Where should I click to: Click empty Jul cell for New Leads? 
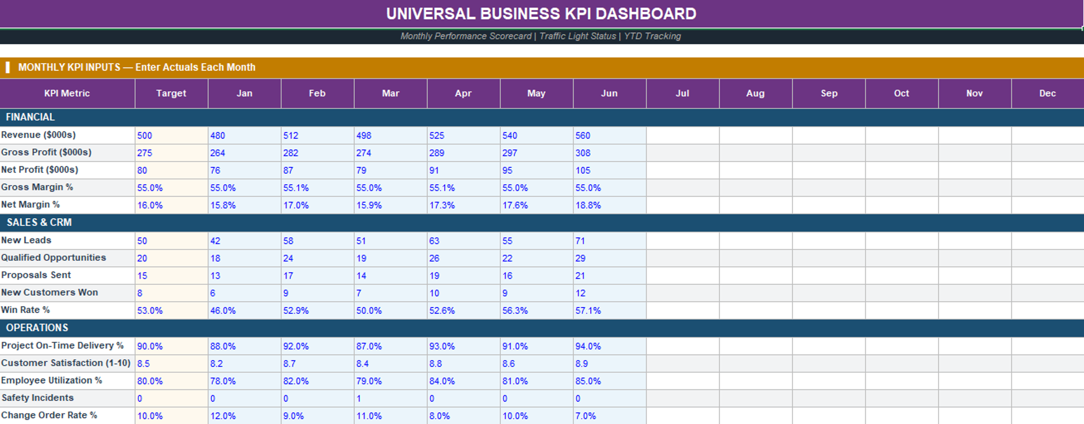(x=683, y=241)
